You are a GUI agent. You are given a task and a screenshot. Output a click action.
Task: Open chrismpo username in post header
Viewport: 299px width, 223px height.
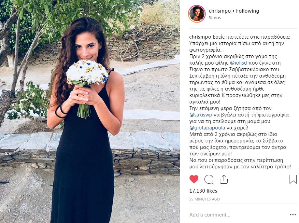(x=220, y=11)
